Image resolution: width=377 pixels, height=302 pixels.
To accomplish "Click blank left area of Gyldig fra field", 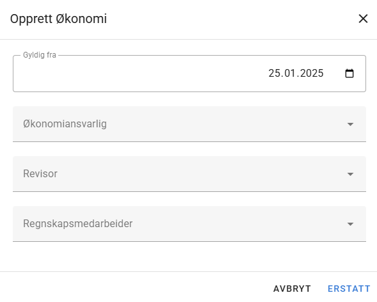I will click(120, 74).
